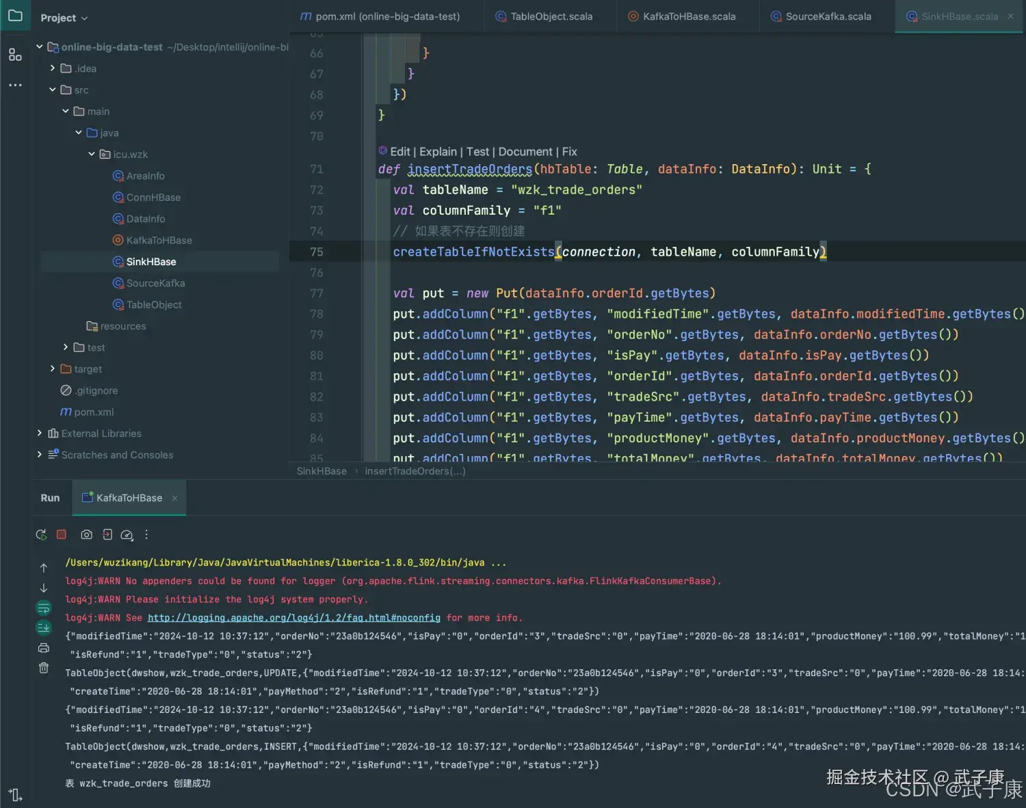1026x808 pixels.
Task: Clear all console output trash icon
Action: [x=44, y=668]
